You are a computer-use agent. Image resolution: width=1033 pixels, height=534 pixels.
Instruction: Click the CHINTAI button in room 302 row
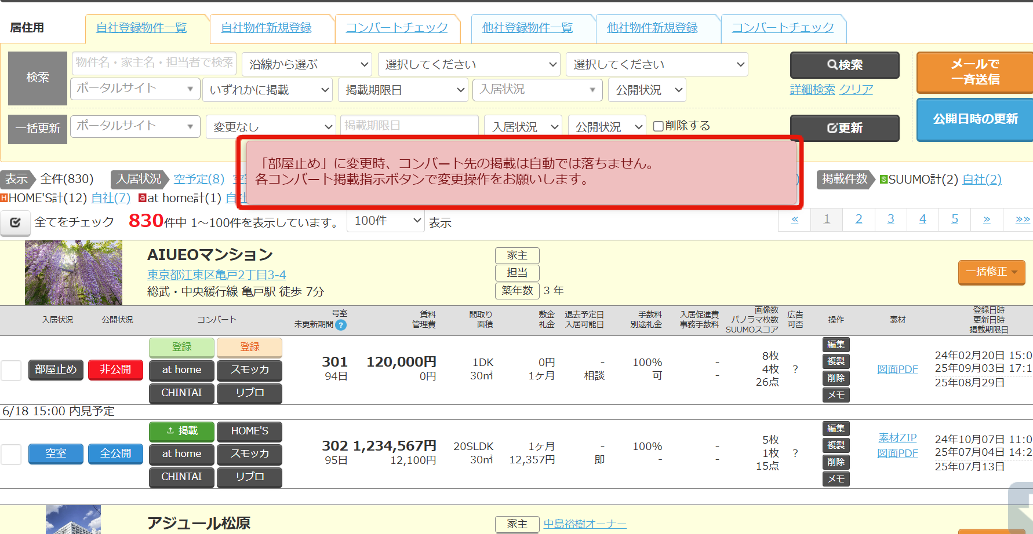[x=182, y=477]
